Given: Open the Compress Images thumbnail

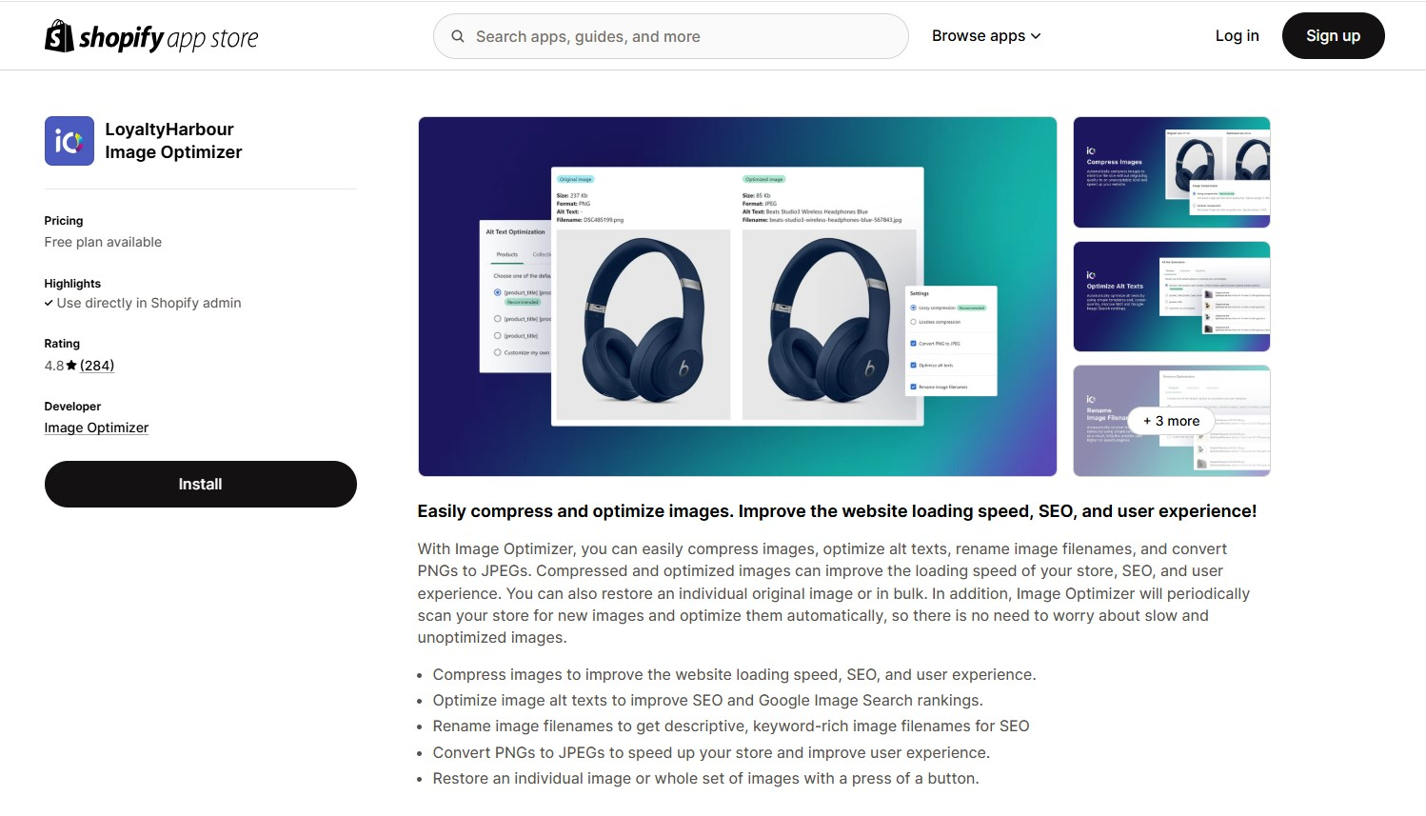Looking at the screenshot, I should (x=1172, y=172).
